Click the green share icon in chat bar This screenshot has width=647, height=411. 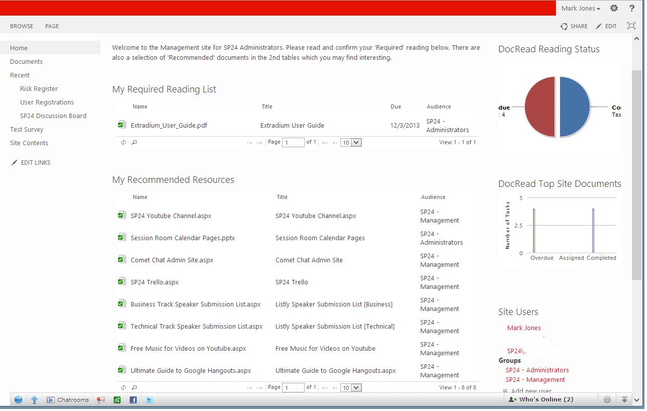coord(117,400)
